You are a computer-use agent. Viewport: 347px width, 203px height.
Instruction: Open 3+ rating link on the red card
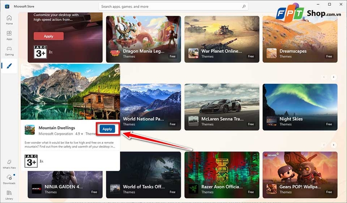point(51,52)
